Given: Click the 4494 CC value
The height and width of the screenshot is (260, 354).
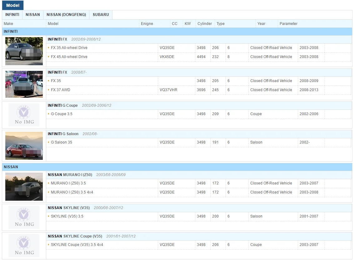Looking at the screenshot, I should (x=201, y=57).
